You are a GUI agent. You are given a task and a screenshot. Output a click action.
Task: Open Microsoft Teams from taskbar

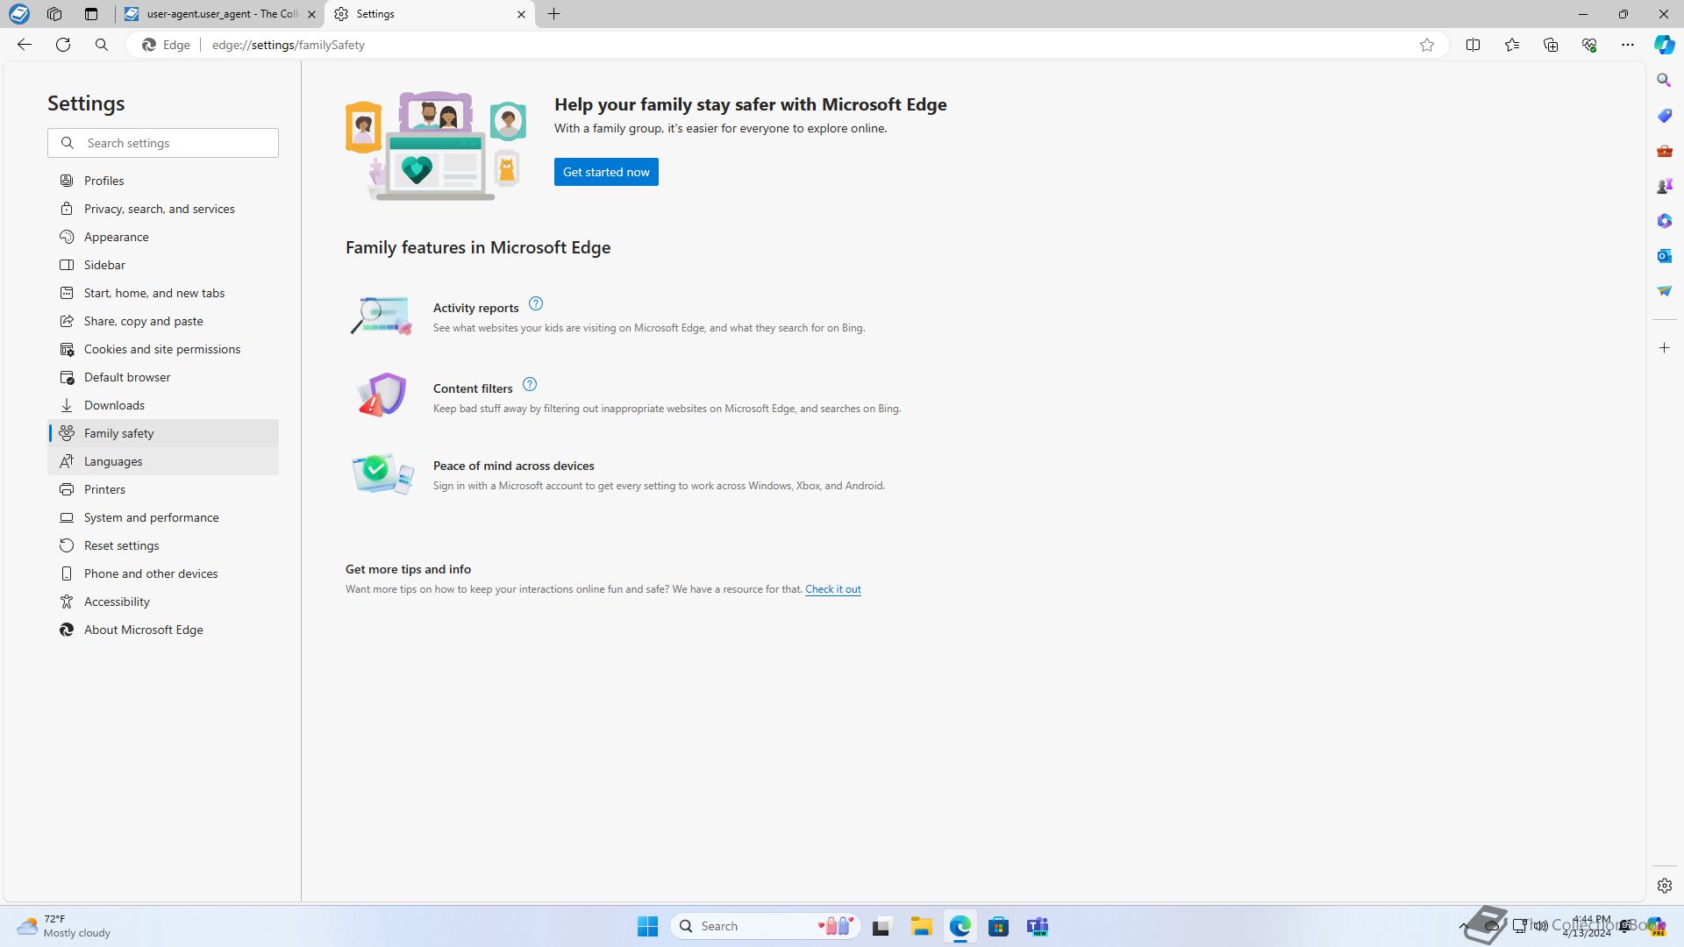point(1038,926)
